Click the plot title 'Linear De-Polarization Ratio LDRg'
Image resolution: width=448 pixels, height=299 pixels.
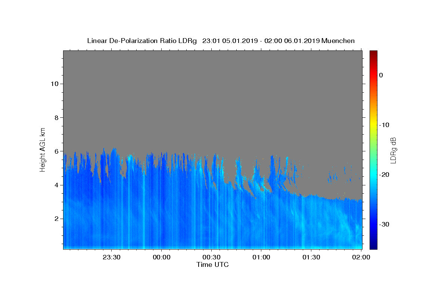(142, 41)
